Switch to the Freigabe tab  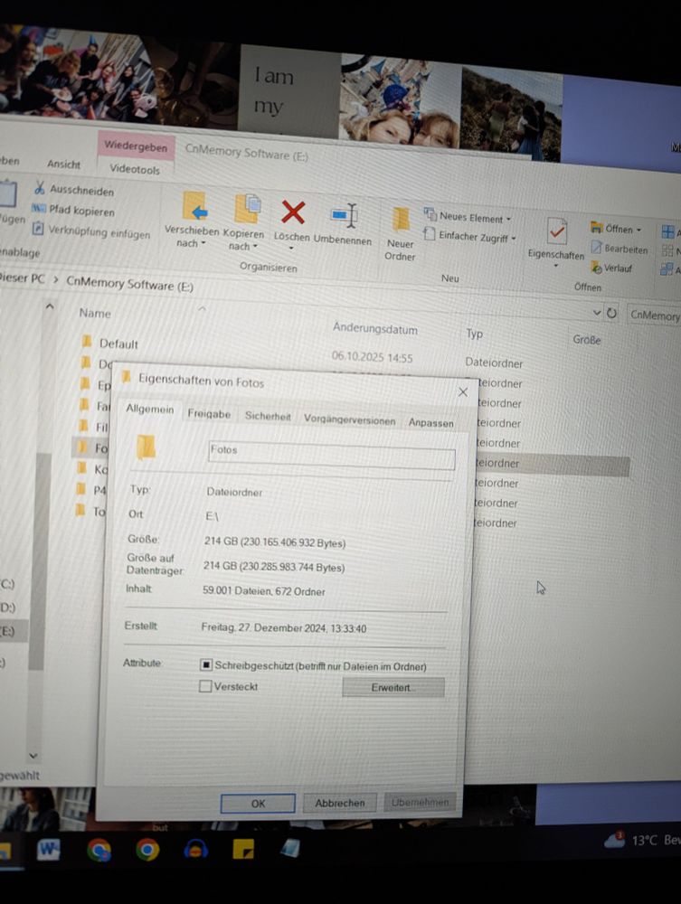click(x=209, y=414)
